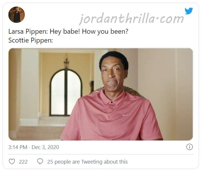Viewport: 203px width, 173px height.
Task: Click the blue Twitter bird logo
Action: (189, 11)
